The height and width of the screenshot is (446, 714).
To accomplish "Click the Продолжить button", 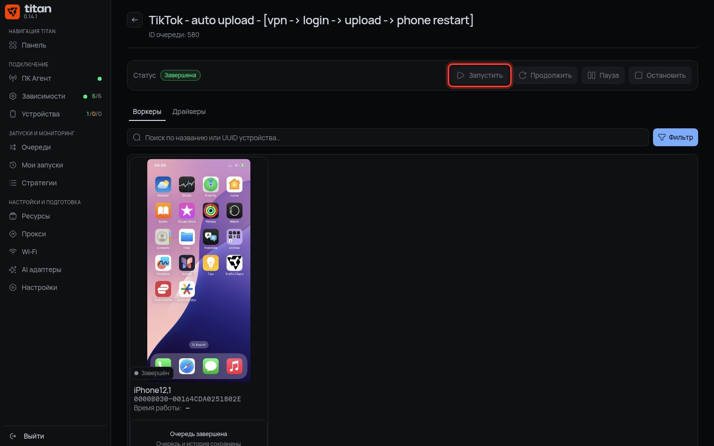I will 545,75.
